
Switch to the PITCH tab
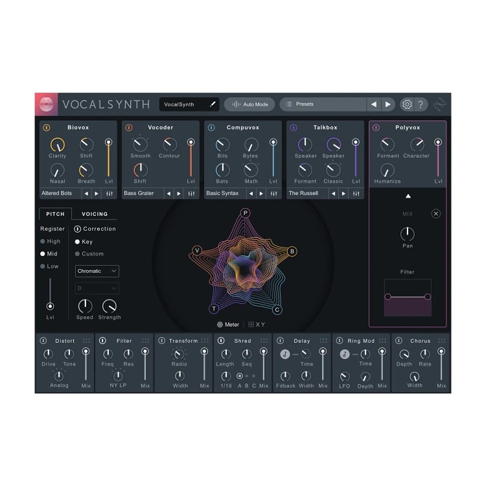pyautogui.click(x=55, y=214)
